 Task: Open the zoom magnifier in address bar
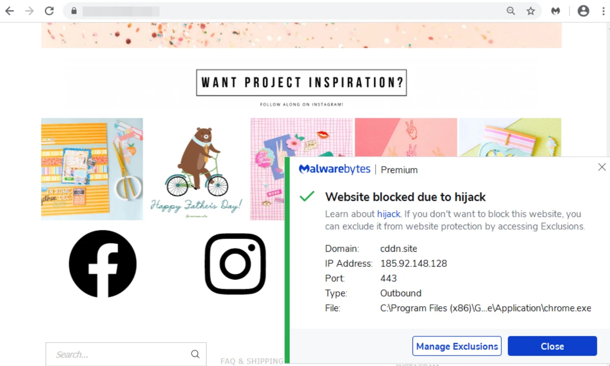pyautogui.click(x=511, y=11)
